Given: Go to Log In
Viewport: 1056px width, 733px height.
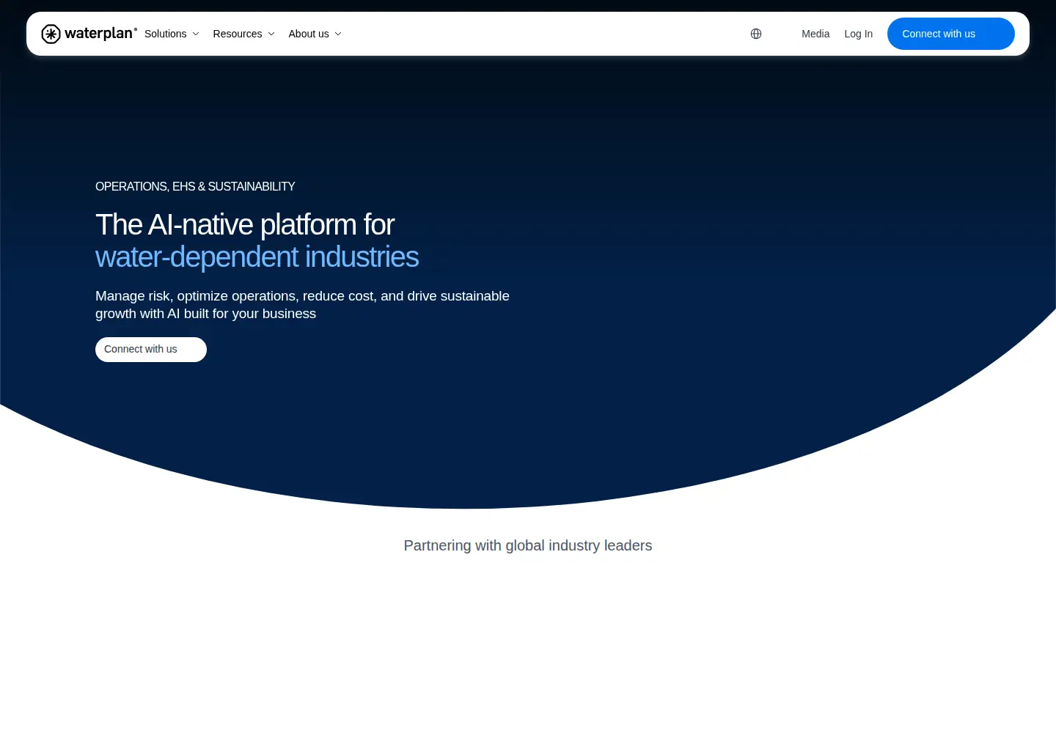Looking at the screenshot, I should [858, 34].
